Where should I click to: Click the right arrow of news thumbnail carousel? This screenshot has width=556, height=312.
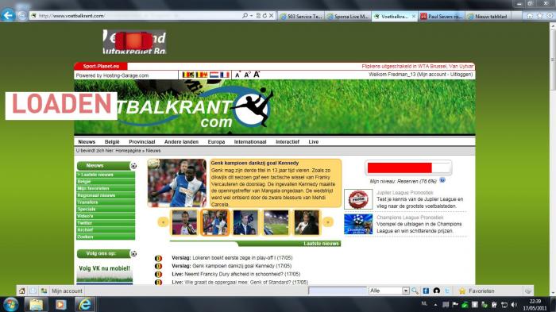(328, 222)
